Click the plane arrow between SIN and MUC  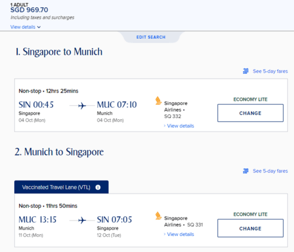point(82,105)
